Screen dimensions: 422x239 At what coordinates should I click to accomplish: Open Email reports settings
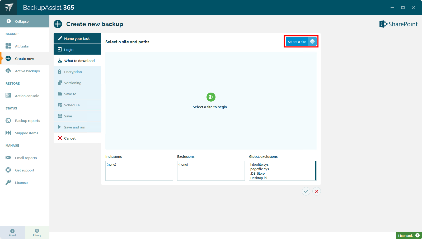click(x=25, y=158)
